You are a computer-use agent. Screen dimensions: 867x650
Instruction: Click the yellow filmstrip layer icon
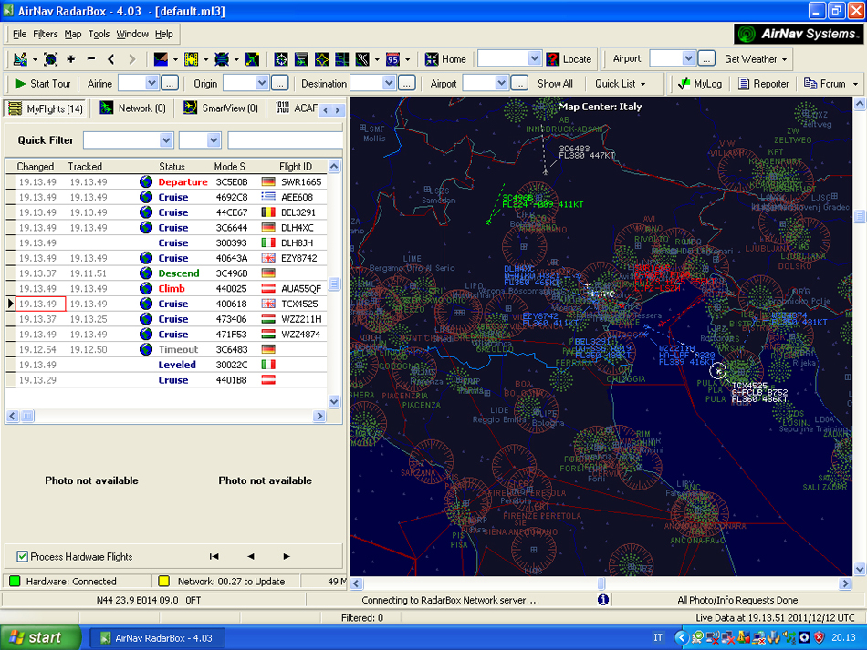point(192,59)
